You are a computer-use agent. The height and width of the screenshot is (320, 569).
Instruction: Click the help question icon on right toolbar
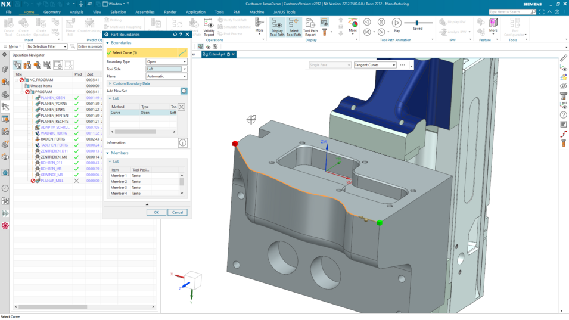(564, 114)
